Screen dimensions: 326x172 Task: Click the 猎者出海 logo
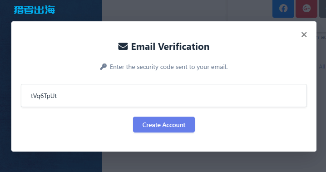[35, 10]
